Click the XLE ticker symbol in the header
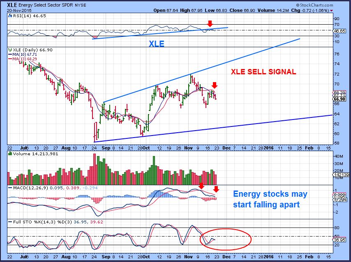The width and height of the screenshot is (351, 262). coord(12,5)
